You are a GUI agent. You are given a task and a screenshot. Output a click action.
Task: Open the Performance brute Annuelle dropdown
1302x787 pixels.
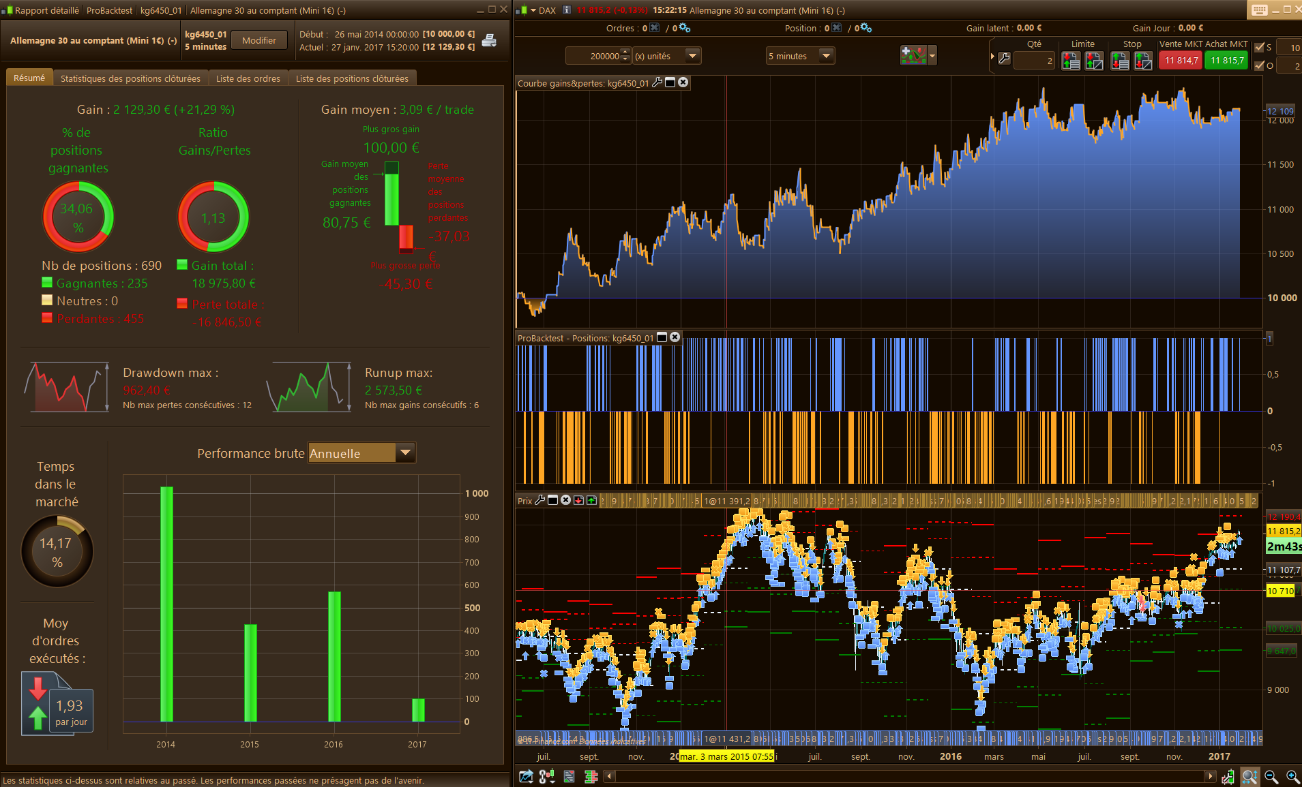point(406,452)
